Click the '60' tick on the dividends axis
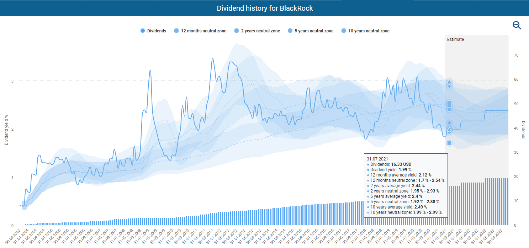Screen dimensions: 529x248 (x=516, y=80)
